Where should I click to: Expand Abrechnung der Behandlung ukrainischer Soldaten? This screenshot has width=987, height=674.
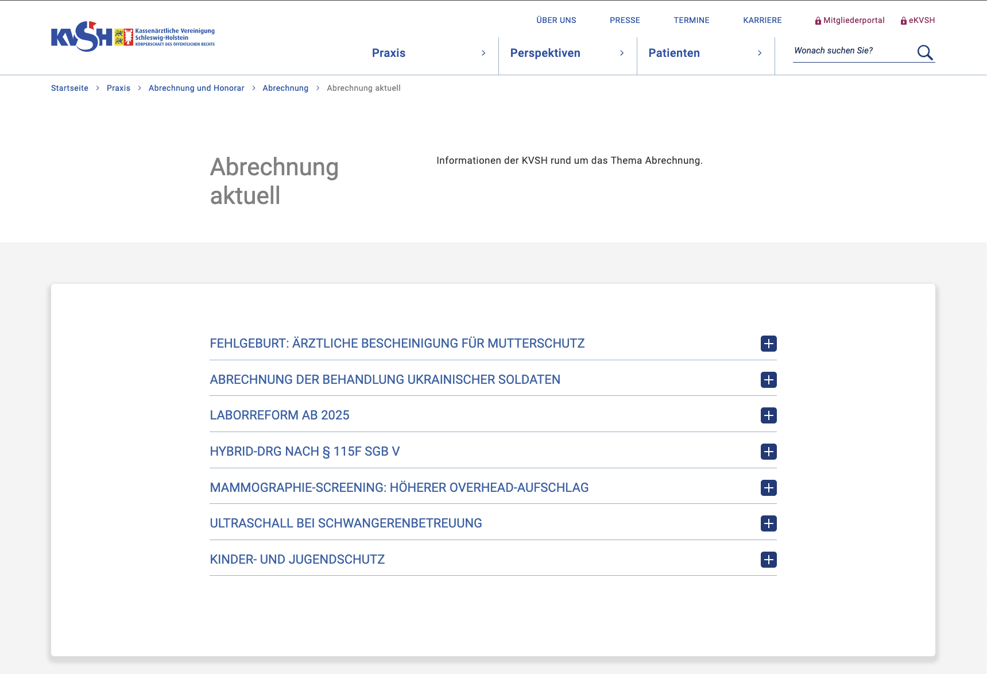pos(385,380)
